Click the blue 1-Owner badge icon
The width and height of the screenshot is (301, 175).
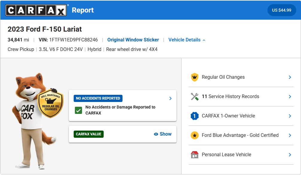coord(195,116)
